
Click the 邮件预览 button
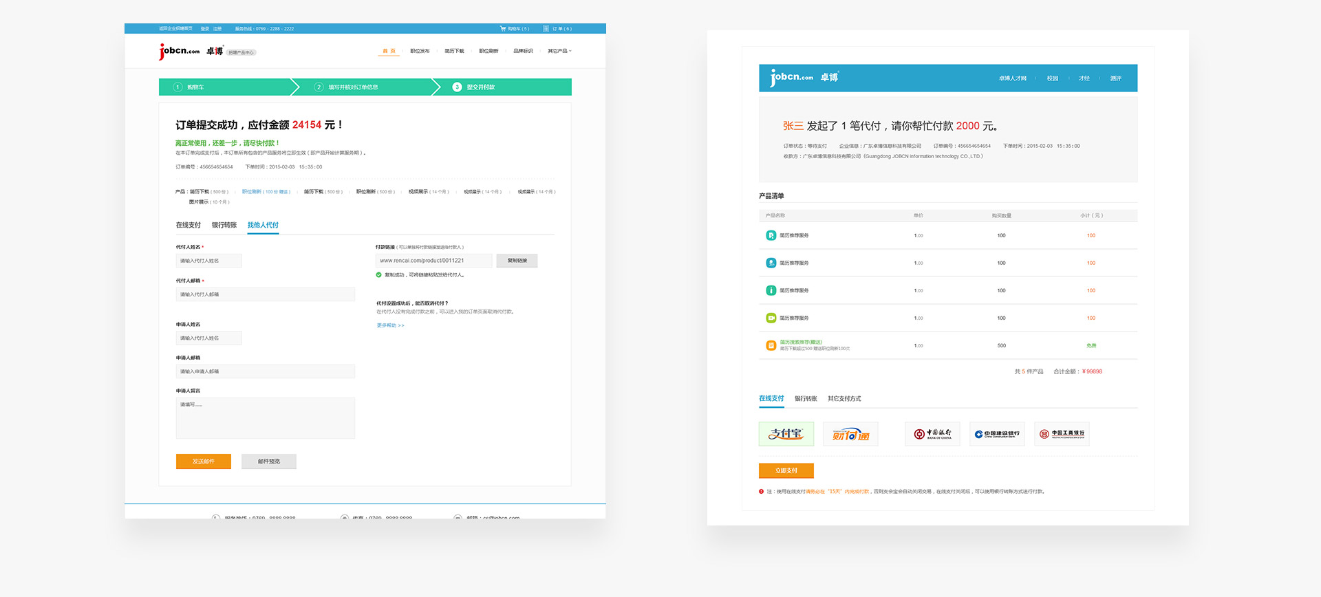coord(268,462)
